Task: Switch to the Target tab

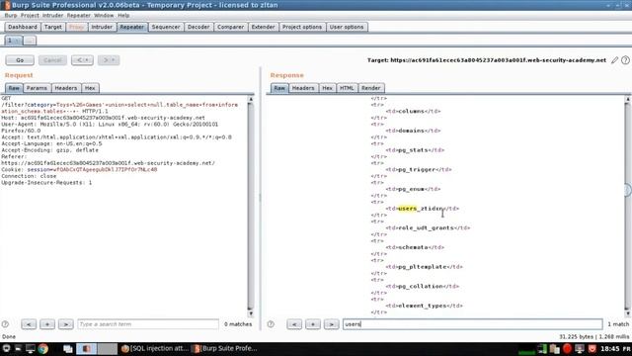Action: click(x=52, y=27)
